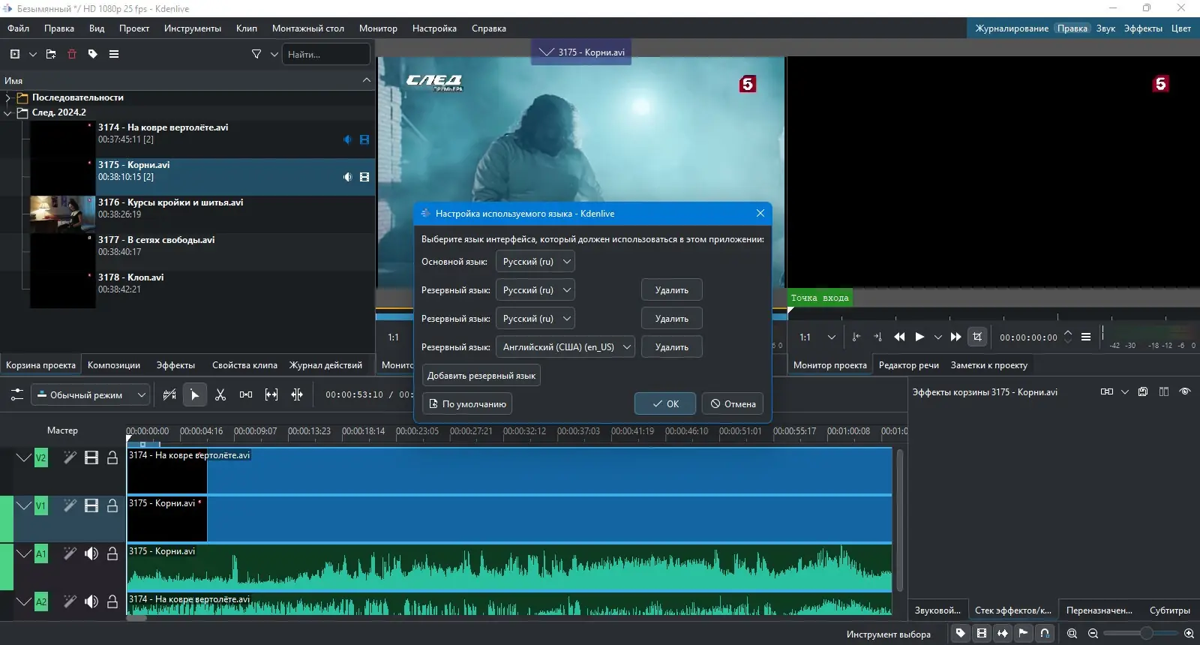This screenshot has width=1200, height=645.
Task: Expand the Последовательности folder
Action: click(x=8, y=97)
